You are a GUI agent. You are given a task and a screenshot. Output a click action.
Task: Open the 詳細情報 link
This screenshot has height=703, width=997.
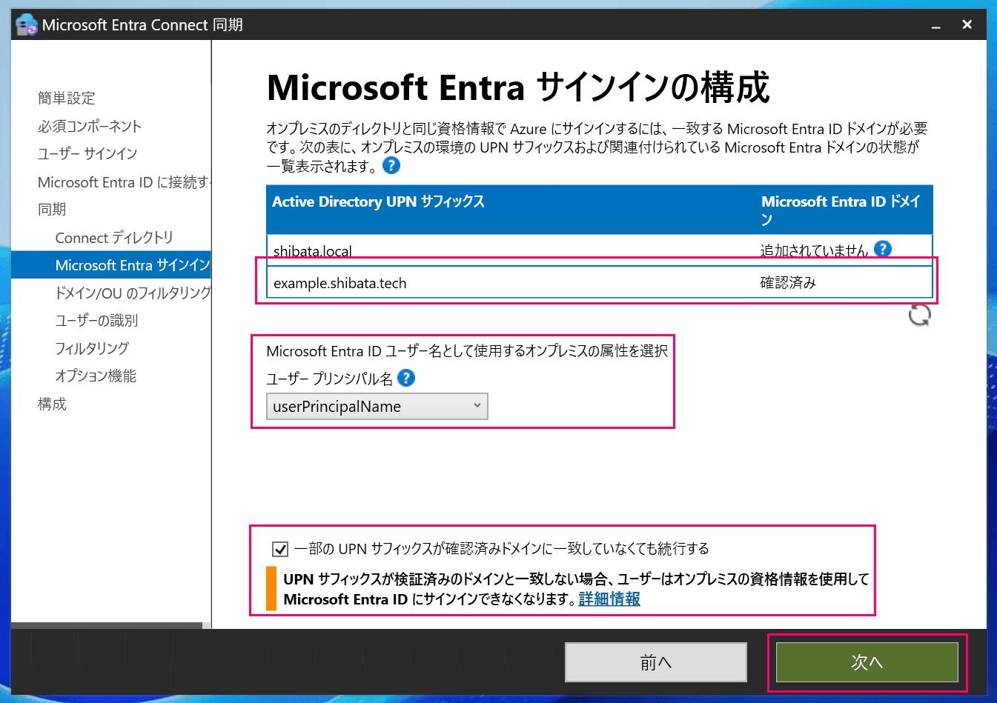609,599
